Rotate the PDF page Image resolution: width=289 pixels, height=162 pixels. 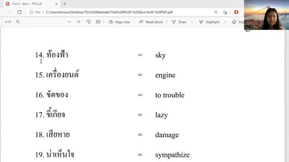click(x=89, y=22)
